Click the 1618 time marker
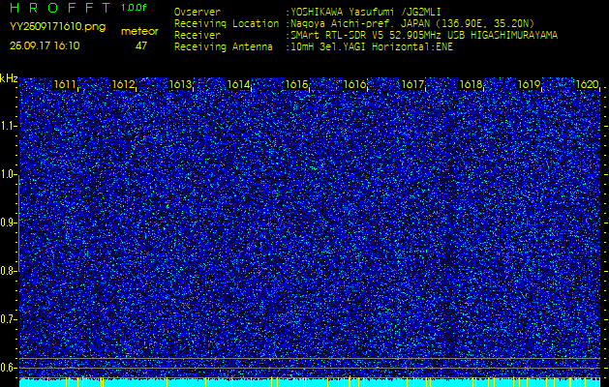 click(x=471, y=84)
